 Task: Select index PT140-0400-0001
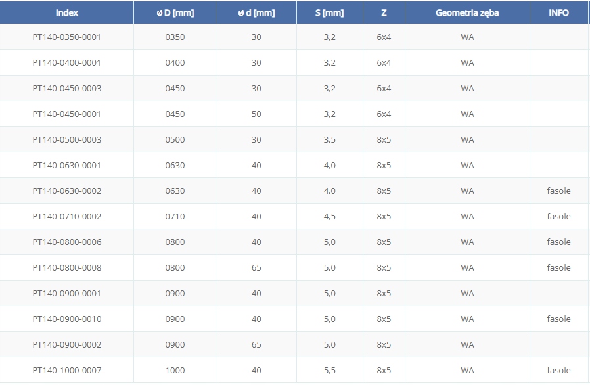pyautogui.click(x=66, y=63)
